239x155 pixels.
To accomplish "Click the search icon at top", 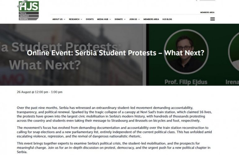I will (x=196, y=0).
